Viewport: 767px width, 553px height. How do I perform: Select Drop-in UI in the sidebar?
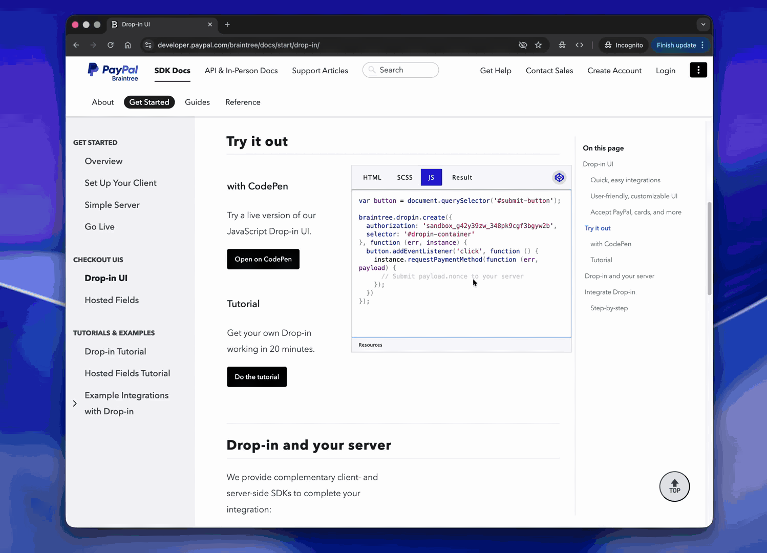[106, 279]
